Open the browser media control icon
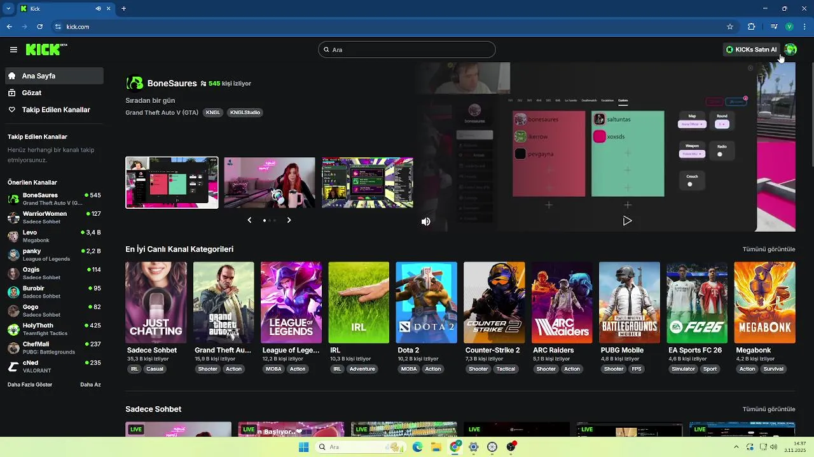Image resolution: width=814 pixels, height=457 pixels. 774,27
